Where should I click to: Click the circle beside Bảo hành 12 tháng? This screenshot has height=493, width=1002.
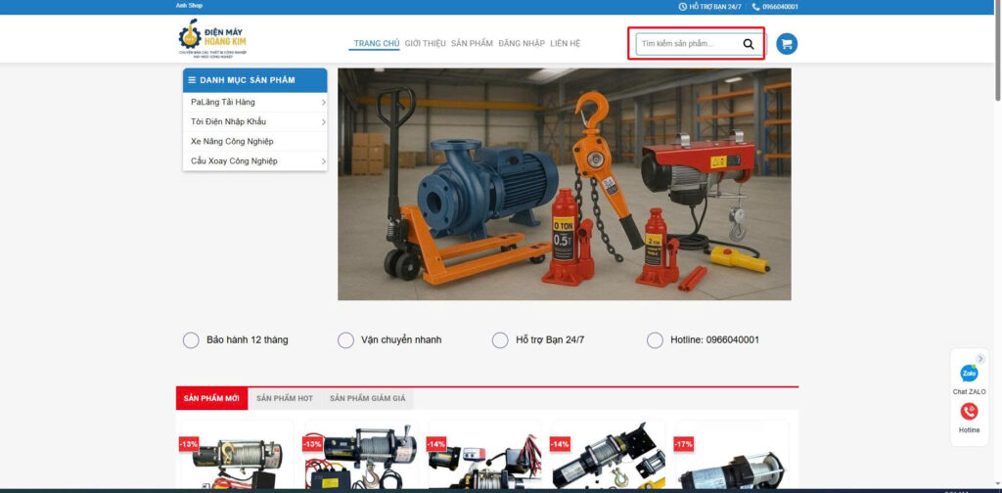tap(191, 340)
